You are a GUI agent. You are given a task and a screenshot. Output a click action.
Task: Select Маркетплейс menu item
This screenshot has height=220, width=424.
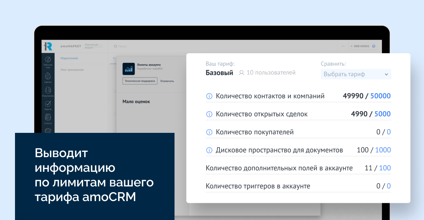70,58
